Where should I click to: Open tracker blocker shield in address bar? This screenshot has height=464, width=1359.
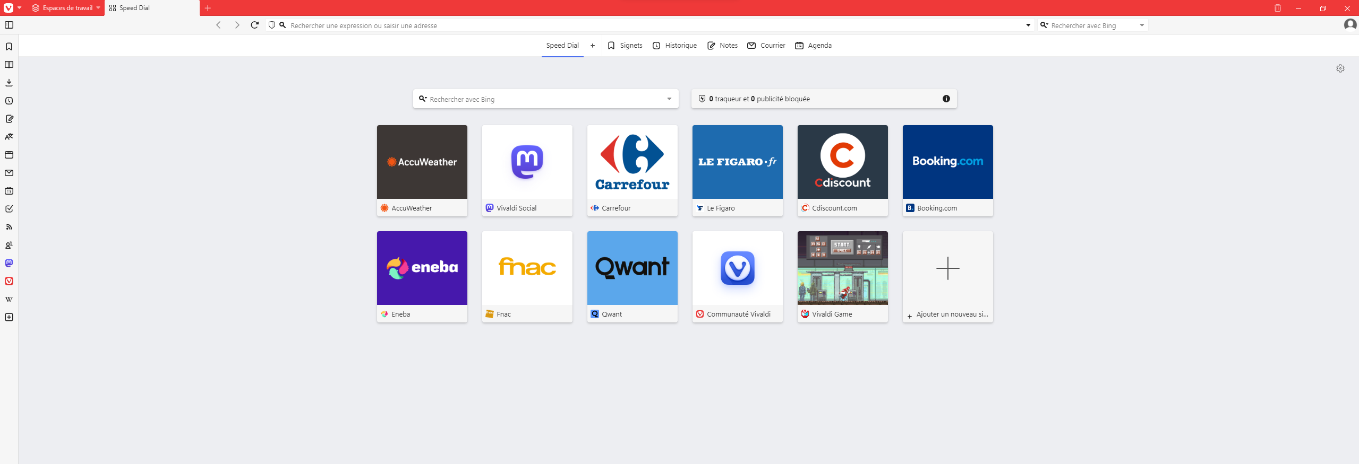pyautogui.click(x=272, y=25)
